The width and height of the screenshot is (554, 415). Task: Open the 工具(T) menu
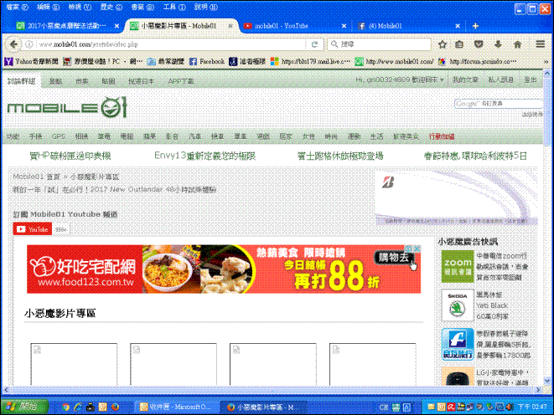click(x=174, y=7)
